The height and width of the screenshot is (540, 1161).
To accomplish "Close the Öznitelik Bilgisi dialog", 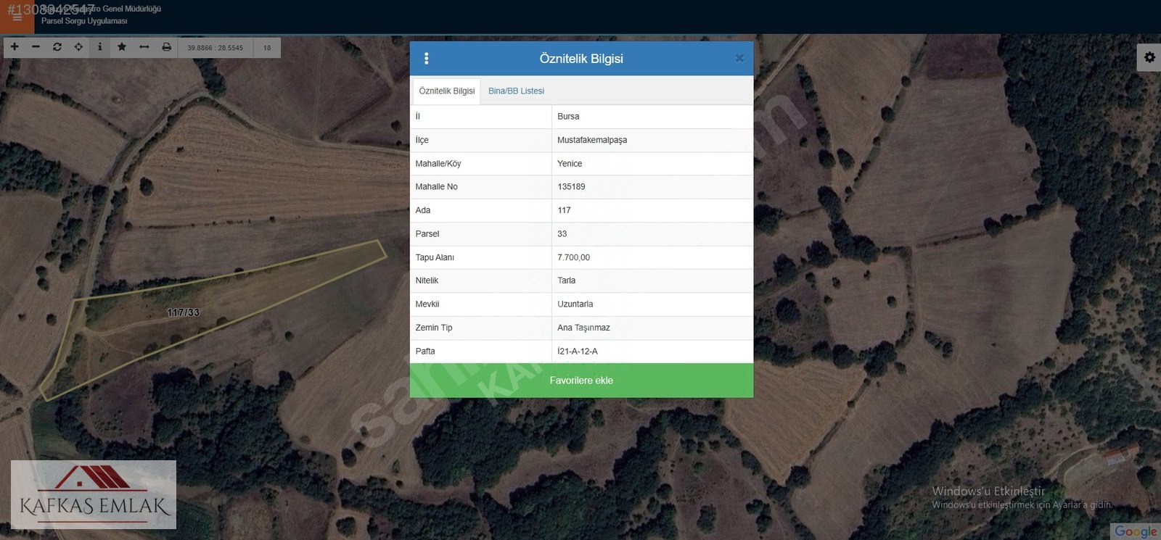I will point(739,59).
